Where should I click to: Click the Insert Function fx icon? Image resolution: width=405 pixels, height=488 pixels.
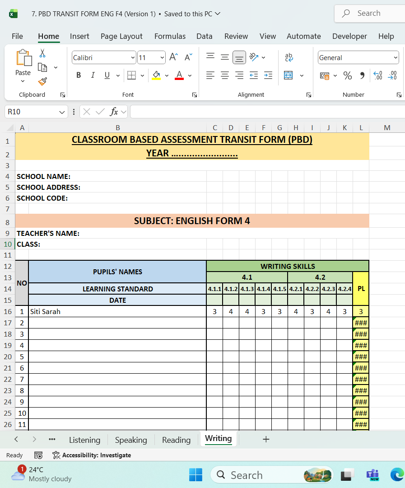point(114,112)
